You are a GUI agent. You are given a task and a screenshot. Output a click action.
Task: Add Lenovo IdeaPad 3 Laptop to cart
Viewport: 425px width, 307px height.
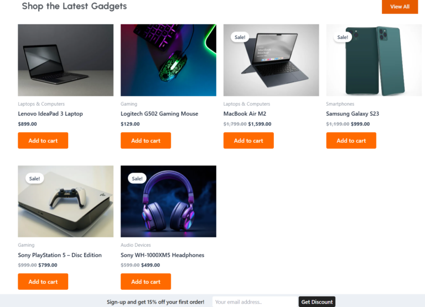click(x=43, y=141)
